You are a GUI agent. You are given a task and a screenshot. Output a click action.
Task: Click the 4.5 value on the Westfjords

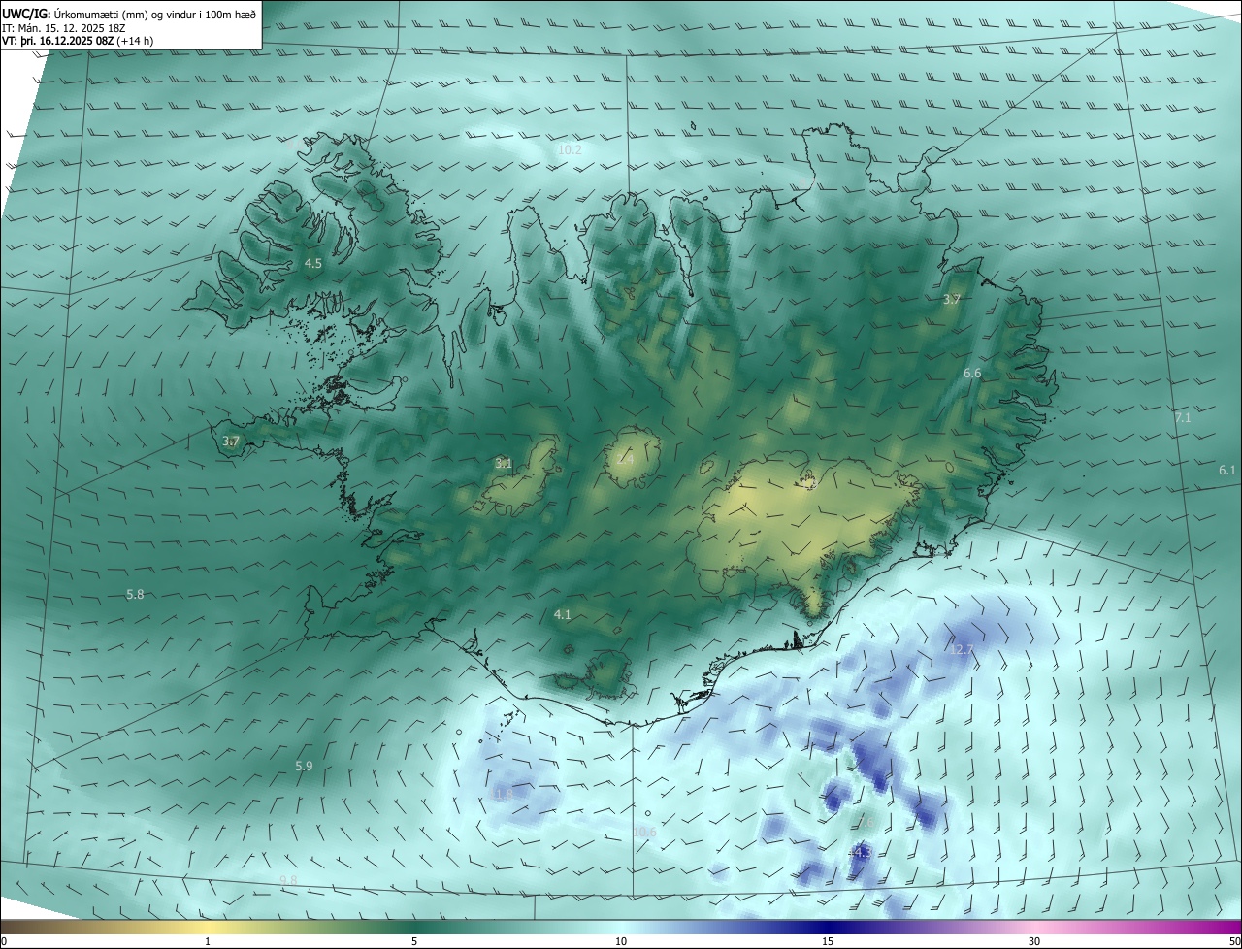312,263
